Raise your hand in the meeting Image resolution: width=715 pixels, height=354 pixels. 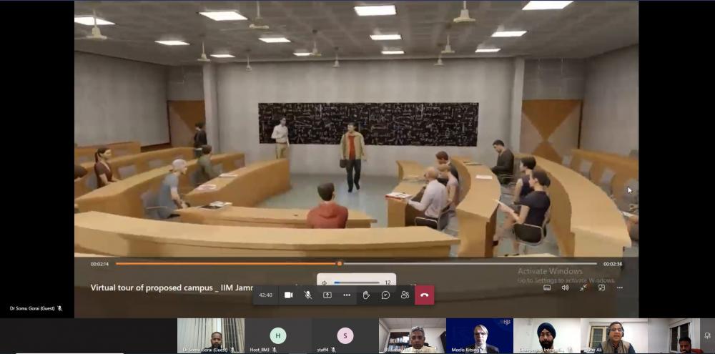pos(366,295)
